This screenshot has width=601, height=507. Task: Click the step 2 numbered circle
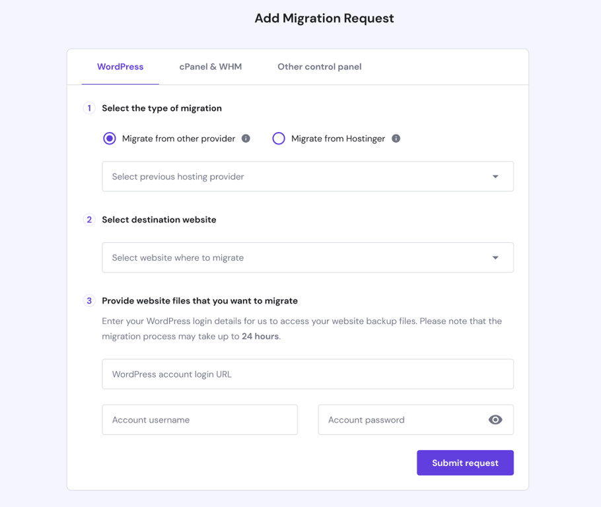point(88,219)
